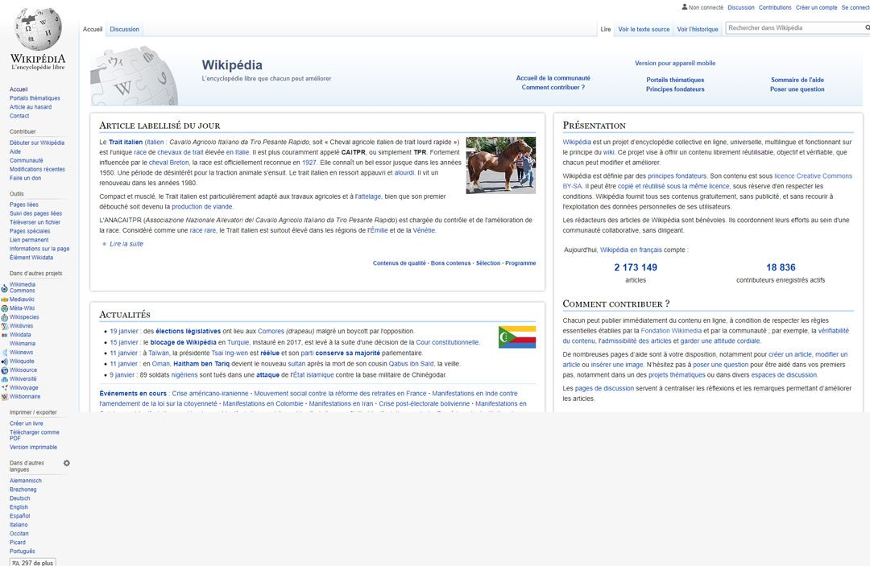This screenshot has height=566, width=870.
Task: Open Wikipédia en français link
Action: [631, 250]
